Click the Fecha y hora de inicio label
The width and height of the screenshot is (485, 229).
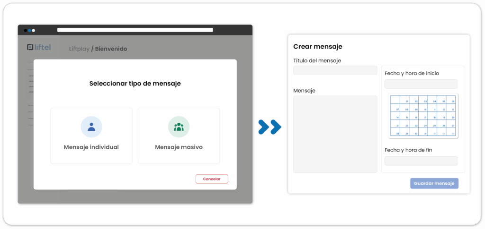pyautogui.click(x=412, y=73)
